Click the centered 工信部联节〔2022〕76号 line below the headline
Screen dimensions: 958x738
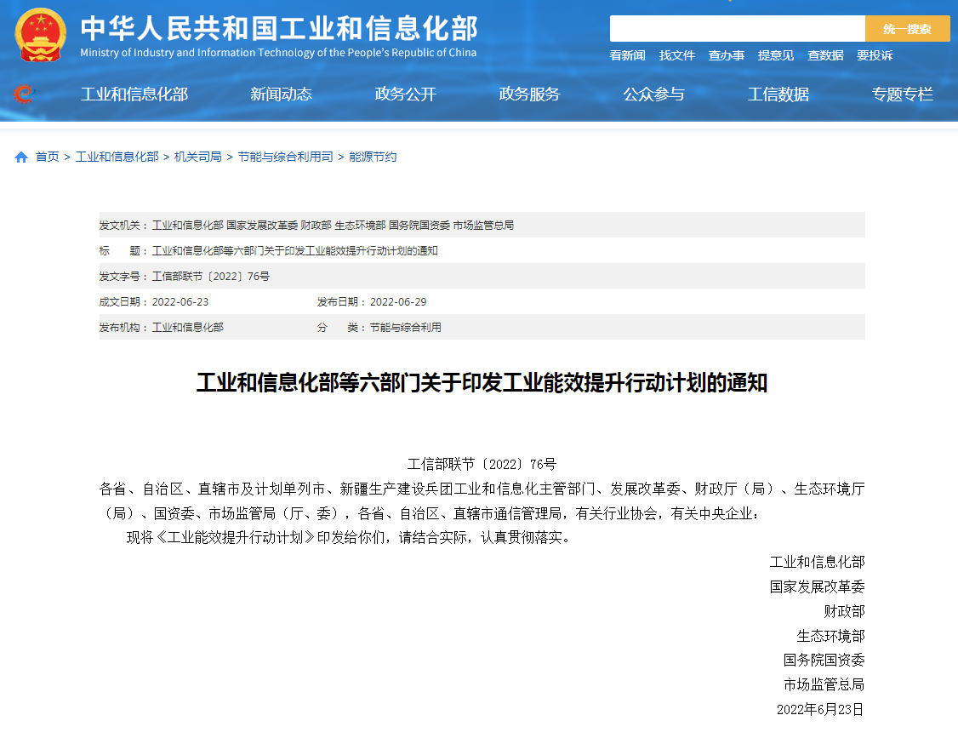pos(482,464)
